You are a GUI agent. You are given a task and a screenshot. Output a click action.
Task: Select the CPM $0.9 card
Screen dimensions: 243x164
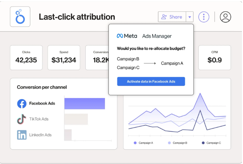point(214,58)
